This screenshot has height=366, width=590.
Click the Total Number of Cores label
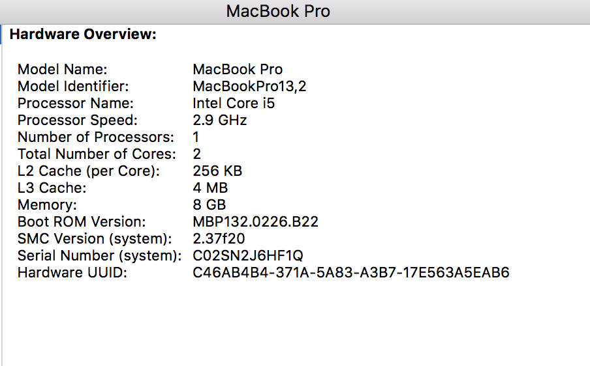(97, 154)
